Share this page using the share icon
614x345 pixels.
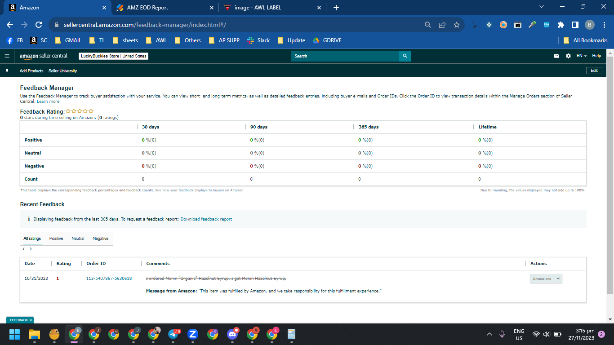pyautogui.click(x=442, y=25)
